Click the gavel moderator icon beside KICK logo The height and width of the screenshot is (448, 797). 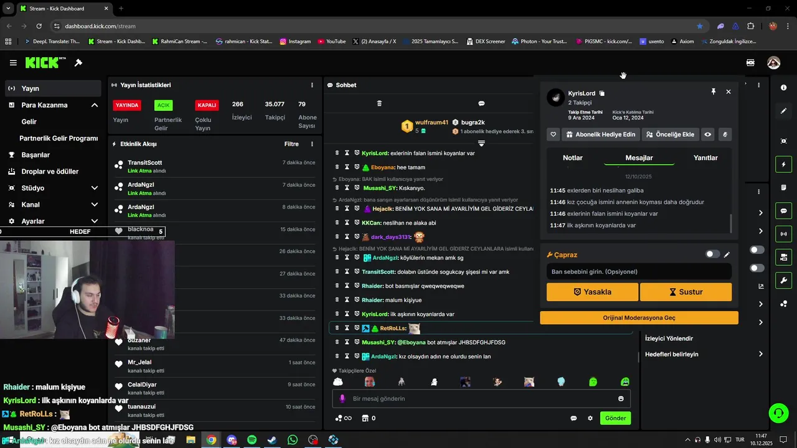click(78, 63)
